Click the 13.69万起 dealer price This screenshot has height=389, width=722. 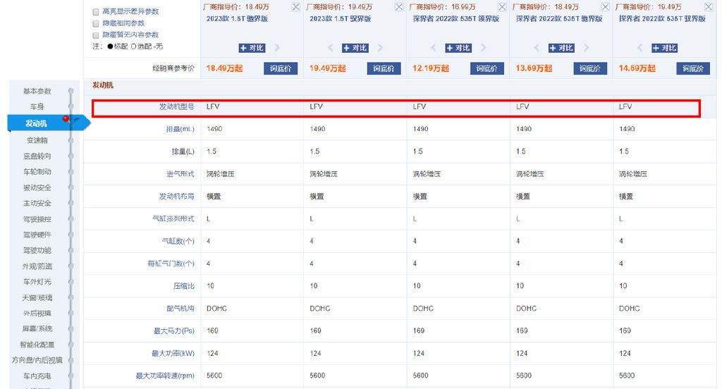(534, 68)
